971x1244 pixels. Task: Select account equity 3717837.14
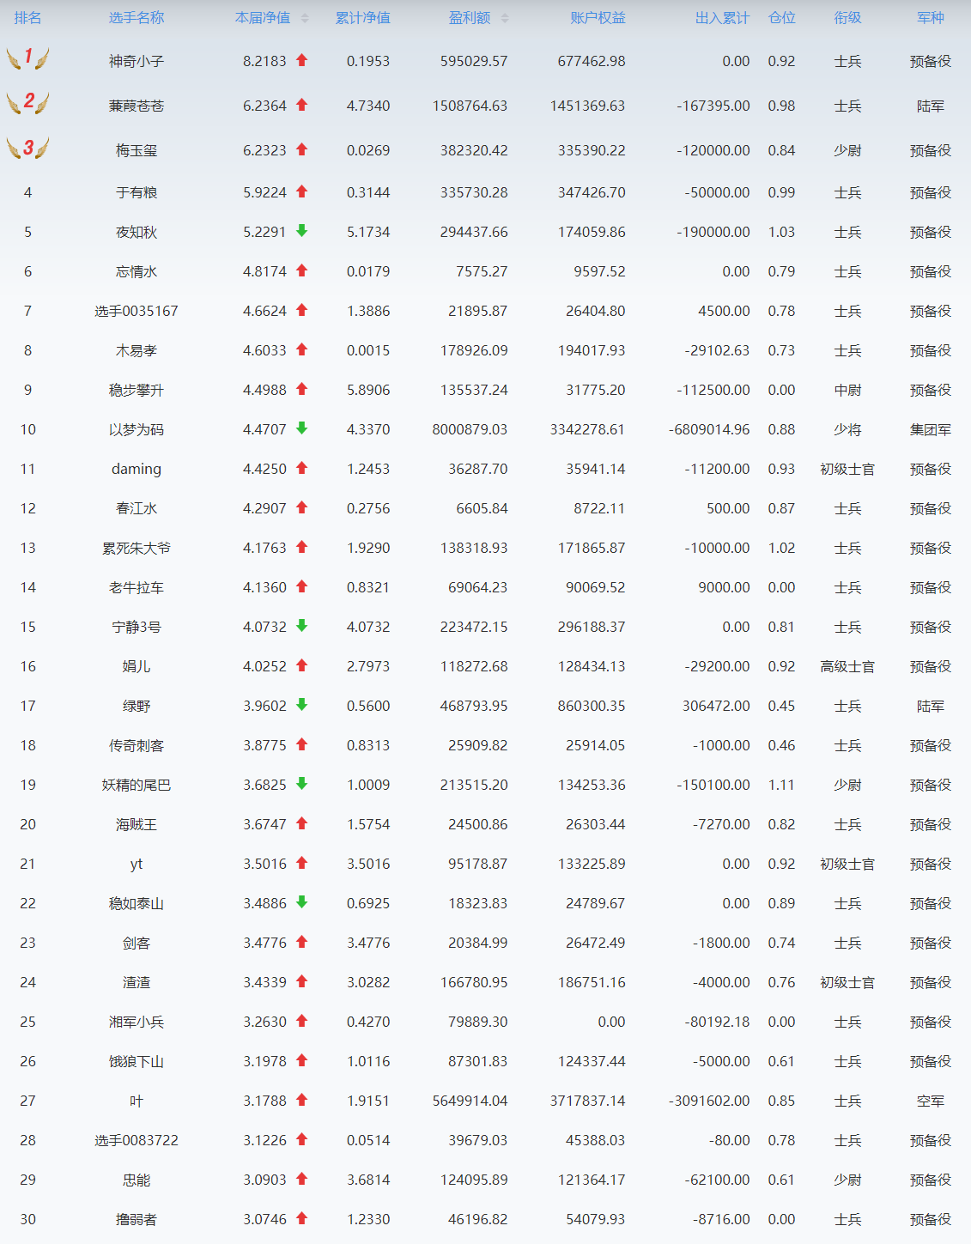pyautogui.click(x=587, y=1101)
